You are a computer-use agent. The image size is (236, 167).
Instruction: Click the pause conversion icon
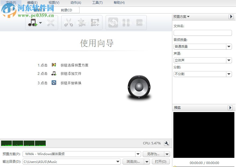126,22
